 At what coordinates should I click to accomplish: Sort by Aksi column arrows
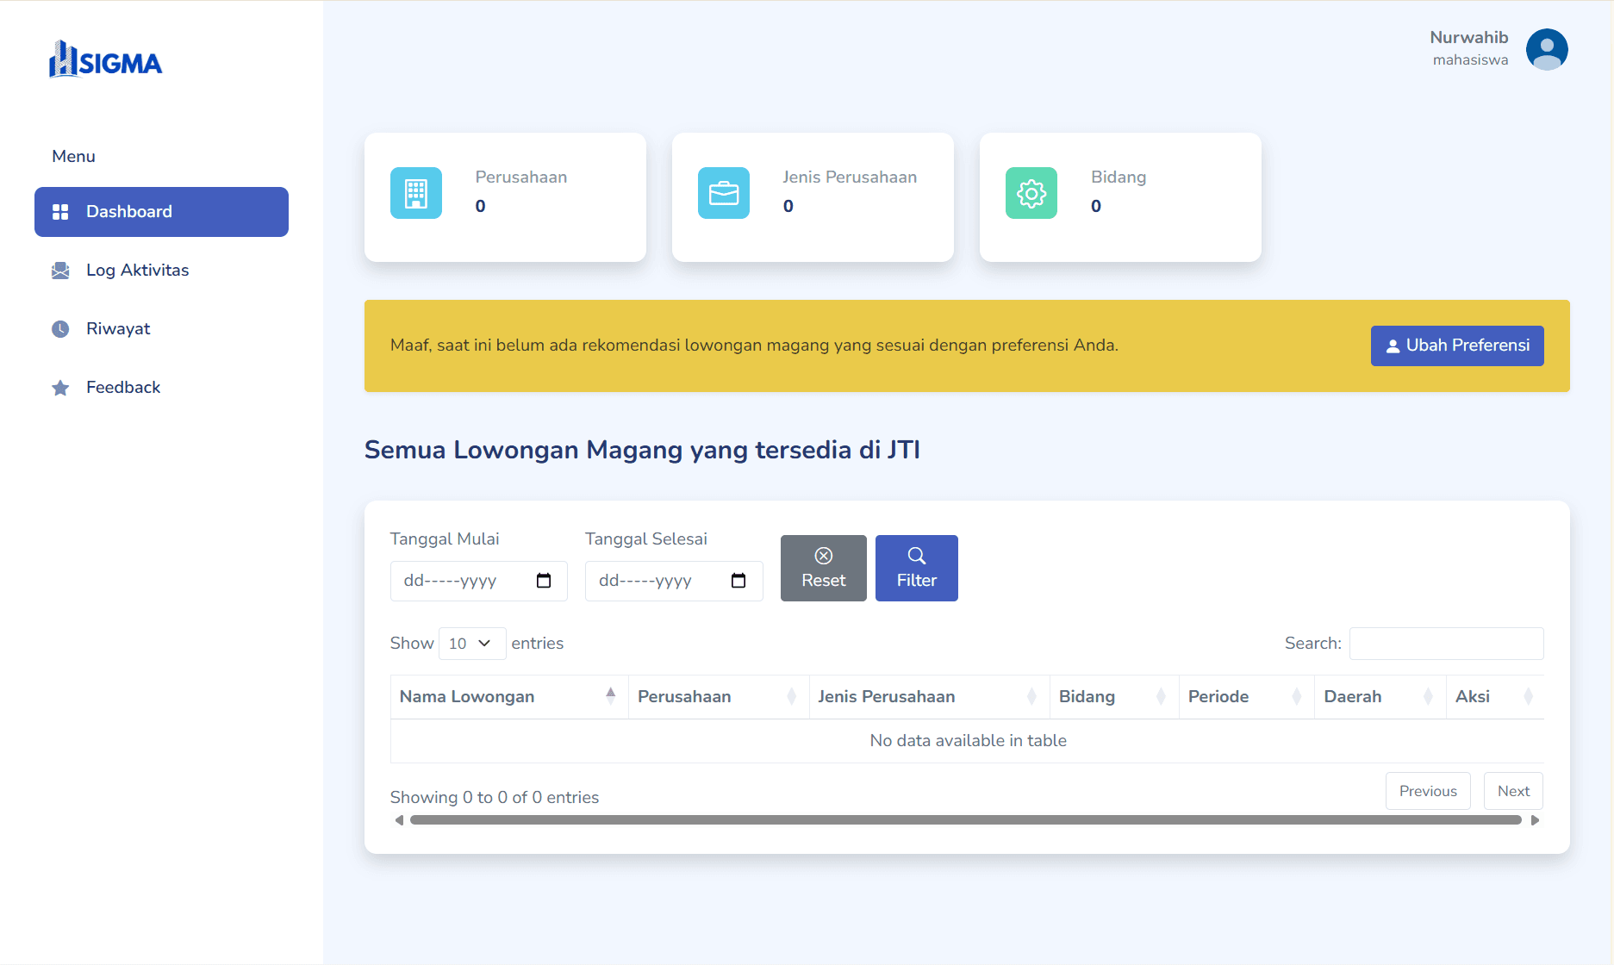pos(1528,696)
